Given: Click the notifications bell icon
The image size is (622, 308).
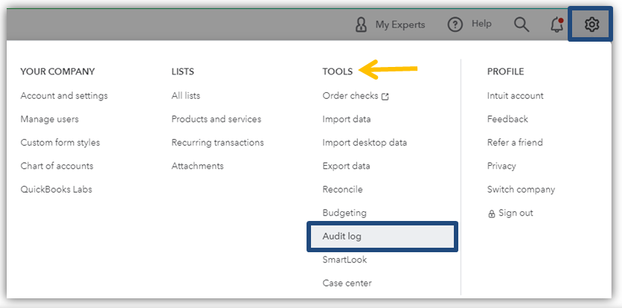Looking at the screenshot, I should [x=557, y=25].
